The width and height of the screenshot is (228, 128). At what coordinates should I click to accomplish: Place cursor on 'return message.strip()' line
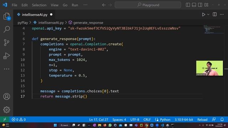pyautogui.click(x=64, y=96)
